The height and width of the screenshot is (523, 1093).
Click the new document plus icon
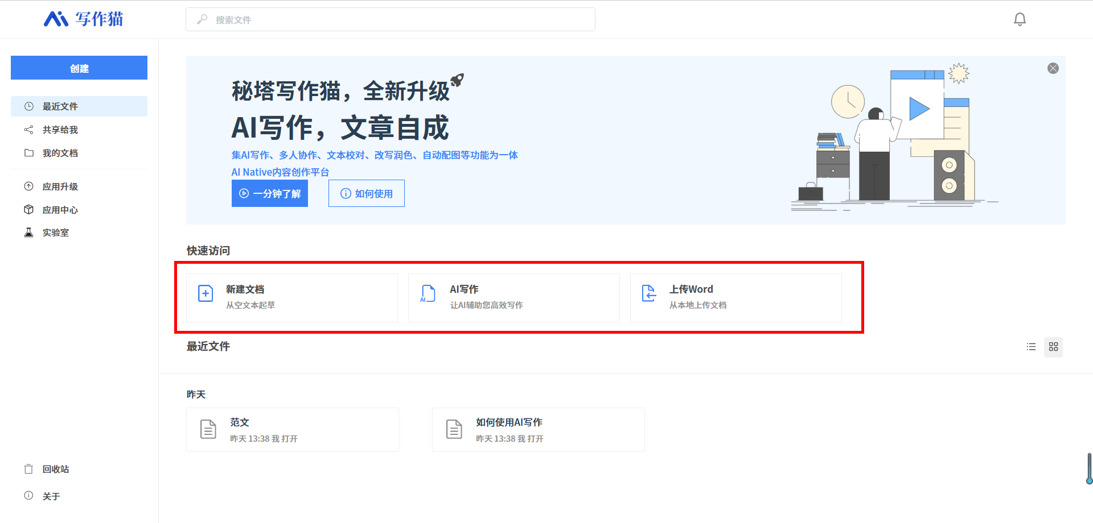pyautogui.click(x=206, y=293)
